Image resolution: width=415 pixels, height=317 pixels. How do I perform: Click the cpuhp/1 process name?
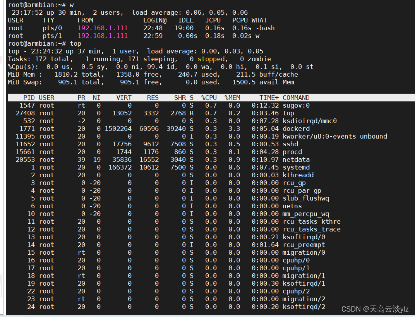pyautogui.click(x=296, y=268)
